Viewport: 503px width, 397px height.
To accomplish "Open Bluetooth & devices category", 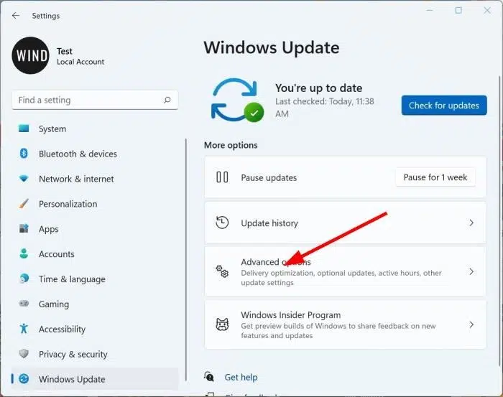I will pos(95,154).
